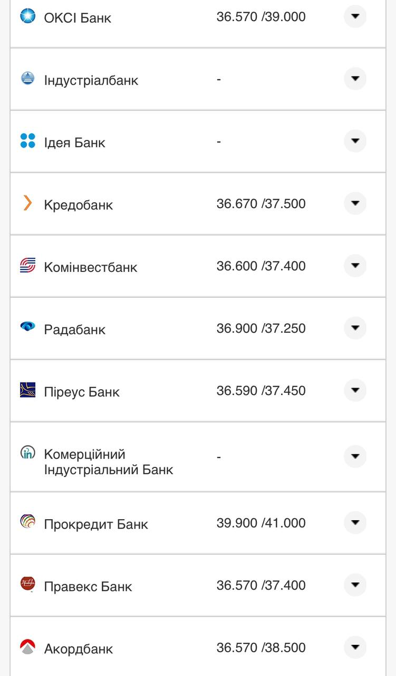Open the Радабанк bank page link
Image resolution: width=396 pixels, height=676 pixels.
tap(75, 328)
